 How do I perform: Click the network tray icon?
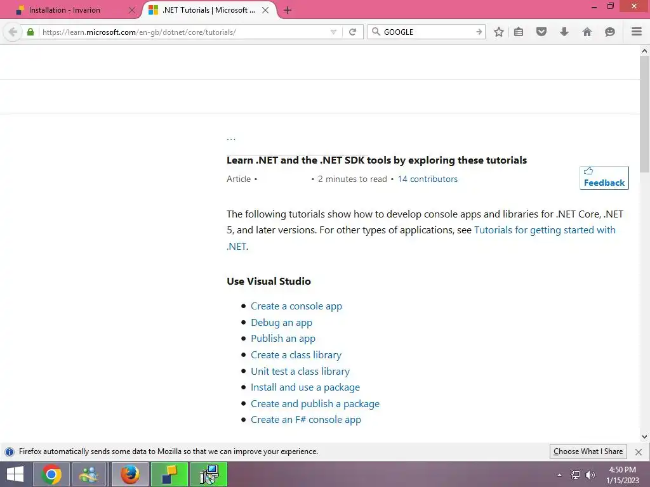click(x=575, y=475)
